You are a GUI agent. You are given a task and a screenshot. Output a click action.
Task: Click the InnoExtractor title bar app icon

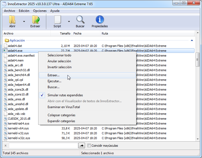pyautogui.click(x=4, y=4)
